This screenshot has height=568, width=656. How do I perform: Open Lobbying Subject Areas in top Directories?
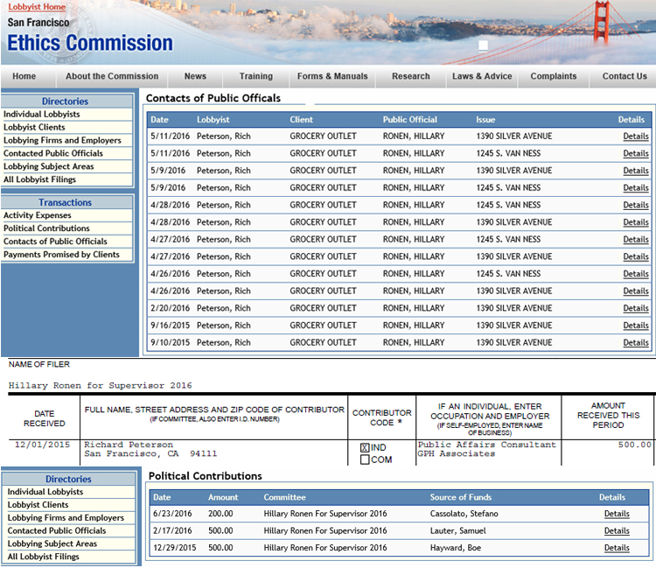click(x=49, y=166)
